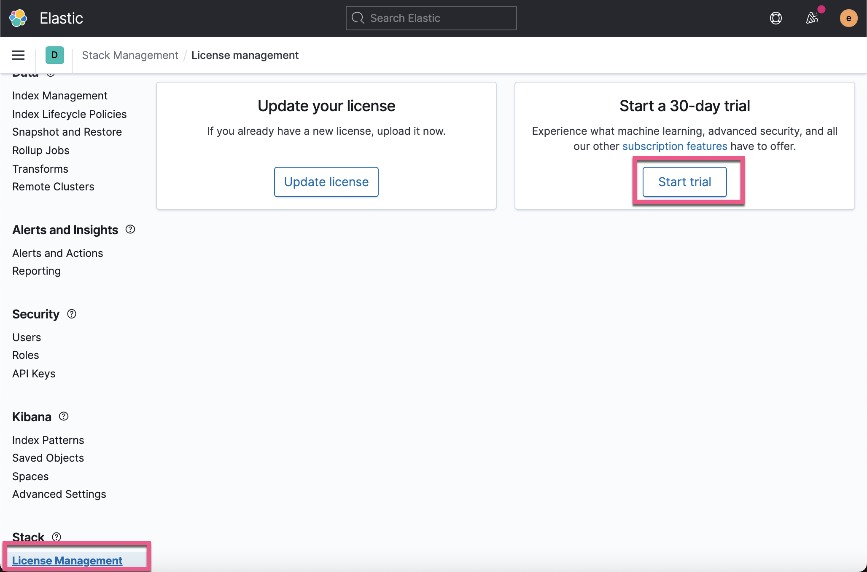Open the user avatar menu
The image size is (867, 572).
coord(848,18)
